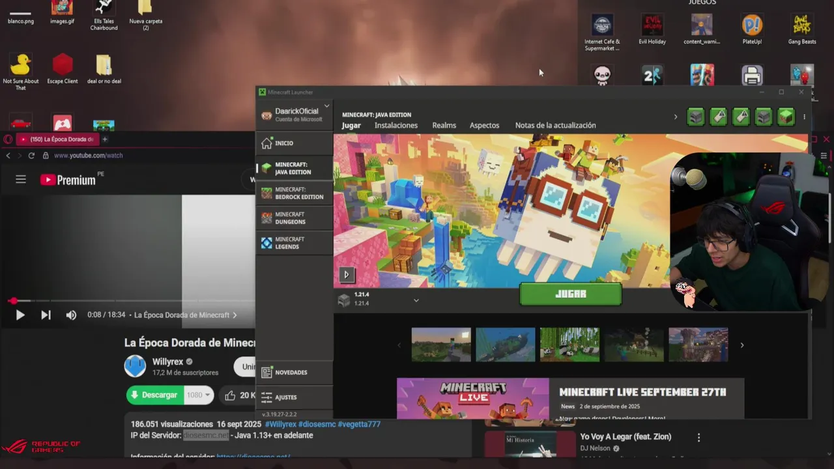Open the Gang Beasts desktop shortcut
Screen dimensions: 834x469
click(802, 29)
